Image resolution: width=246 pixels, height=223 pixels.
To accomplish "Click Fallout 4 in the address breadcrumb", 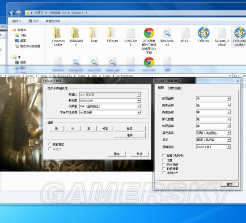I will (77, 13).
